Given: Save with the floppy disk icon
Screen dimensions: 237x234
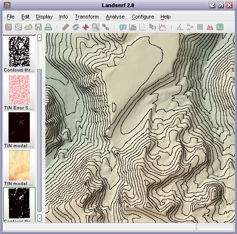Looking at the screenshot, I should [x=38, y=27].
